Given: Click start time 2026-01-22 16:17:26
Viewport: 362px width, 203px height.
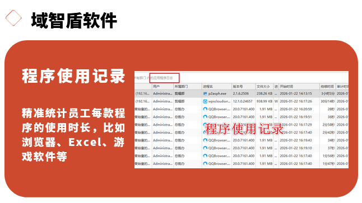Looking at the screenshot, I should (x=296, y=101).
